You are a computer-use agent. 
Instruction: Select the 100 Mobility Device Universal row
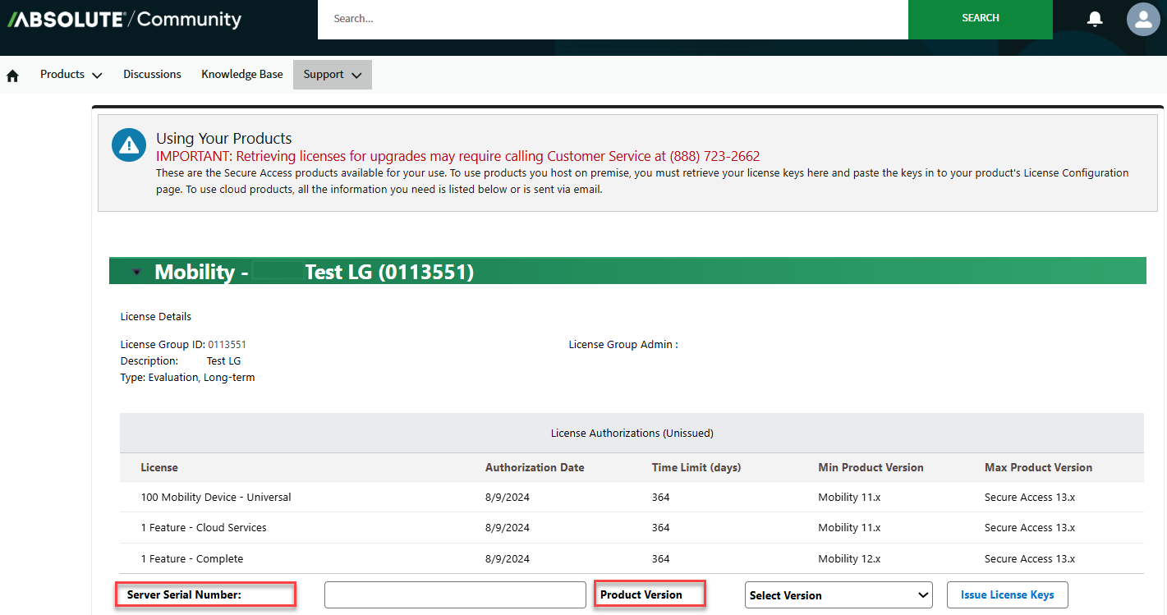(x=215, y=496)
